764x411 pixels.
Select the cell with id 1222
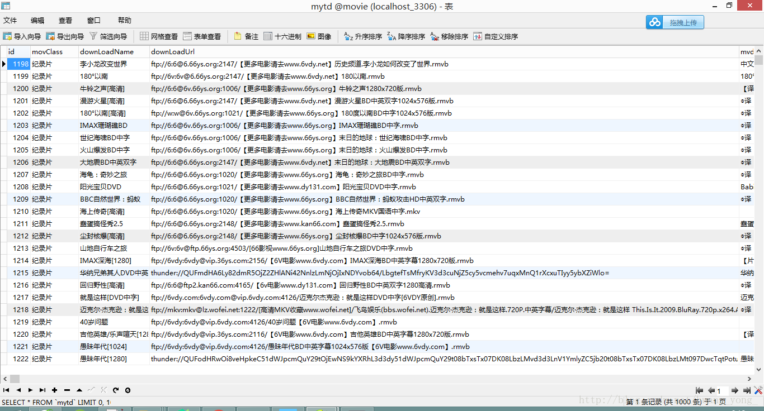[18, 359]
